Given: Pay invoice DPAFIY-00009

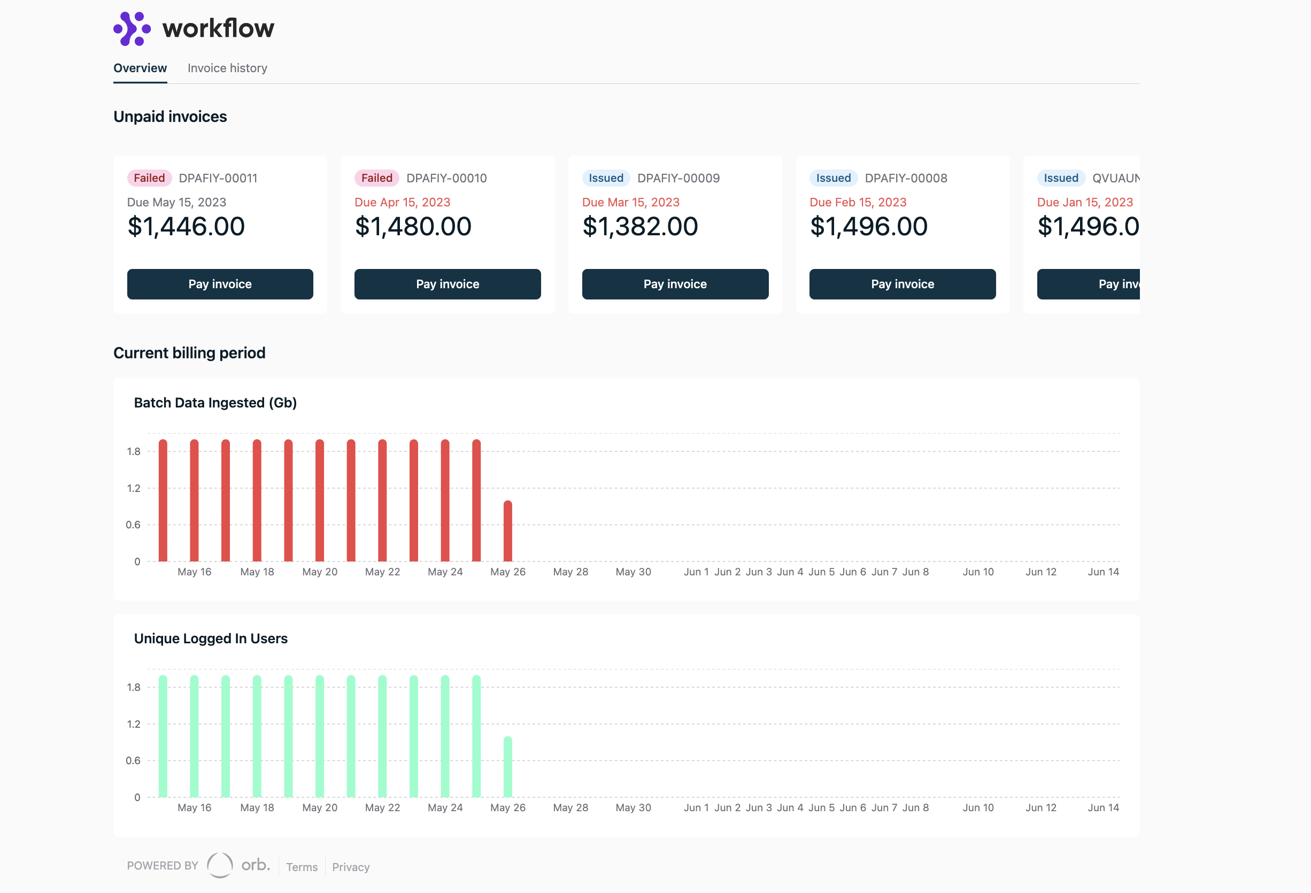Looking at the screenshot, I should point(675,284).
